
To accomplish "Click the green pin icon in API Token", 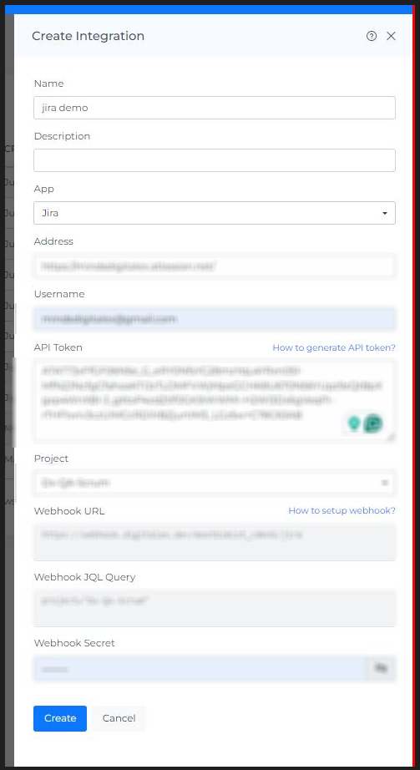I will (x=354, y=423).
